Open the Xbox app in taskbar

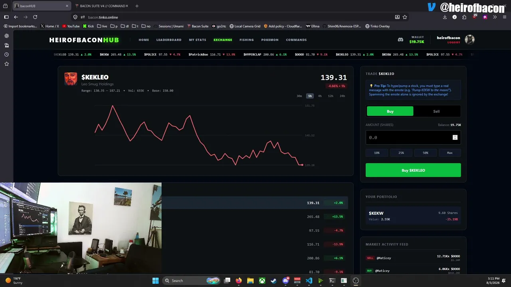tap(262, 281)
